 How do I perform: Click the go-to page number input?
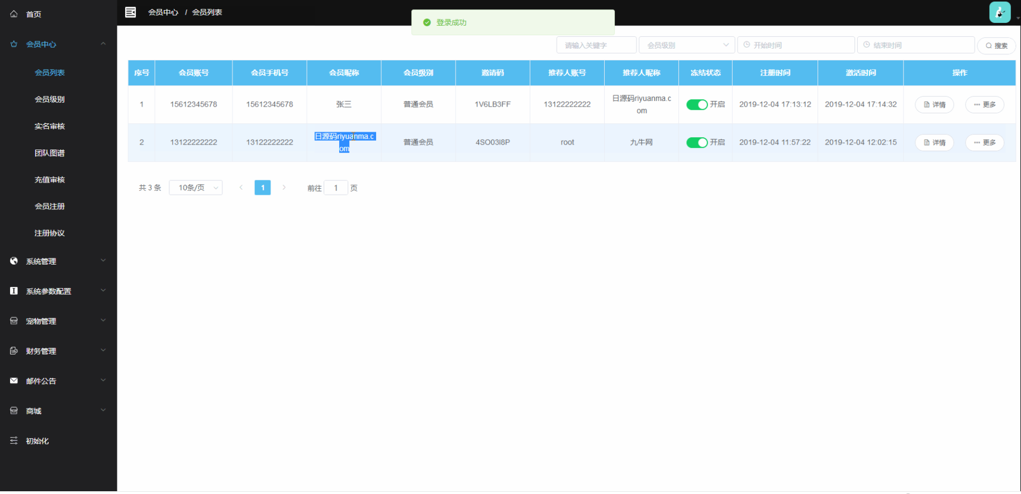[336, 188]
